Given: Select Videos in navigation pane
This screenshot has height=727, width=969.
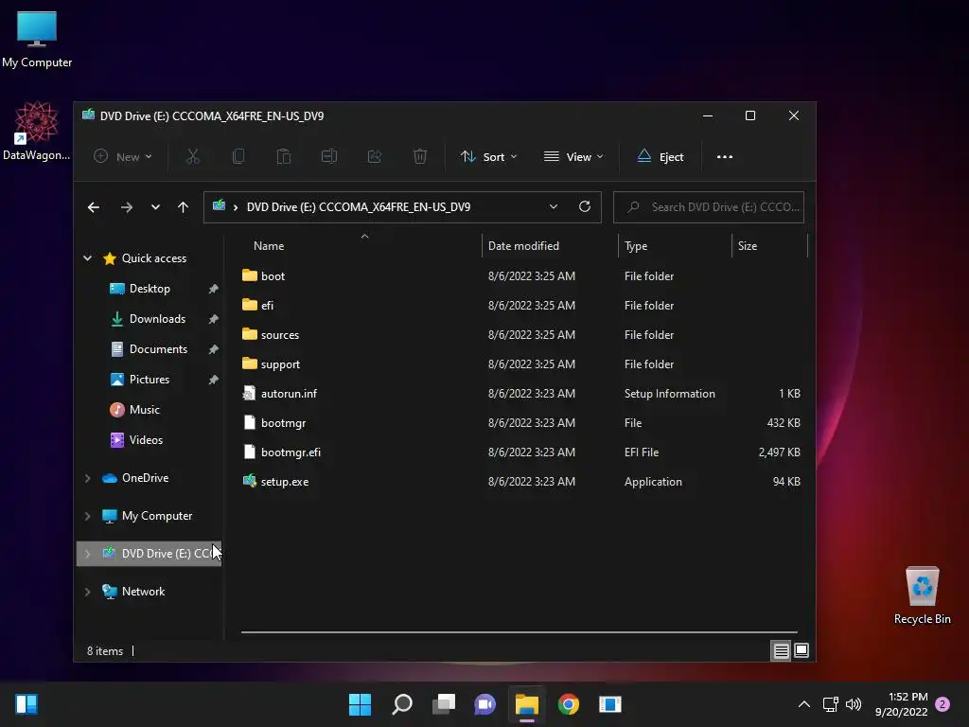Looking at the screenshot, I should (x=146, y=440).
